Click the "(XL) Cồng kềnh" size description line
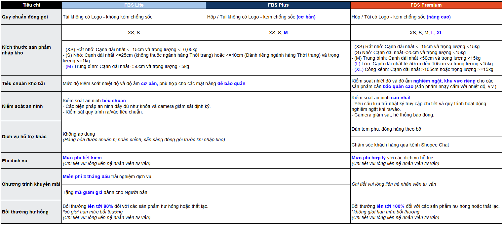Image resolution: width=503 pixels, height=225 pixels. click(x=422, y=69)
